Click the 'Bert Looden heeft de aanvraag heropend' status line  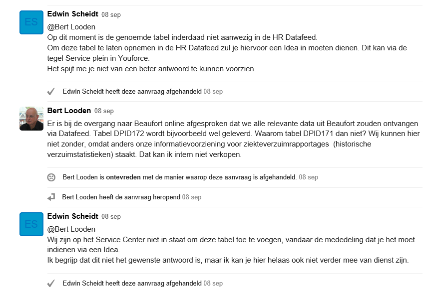tap(132, 197)
